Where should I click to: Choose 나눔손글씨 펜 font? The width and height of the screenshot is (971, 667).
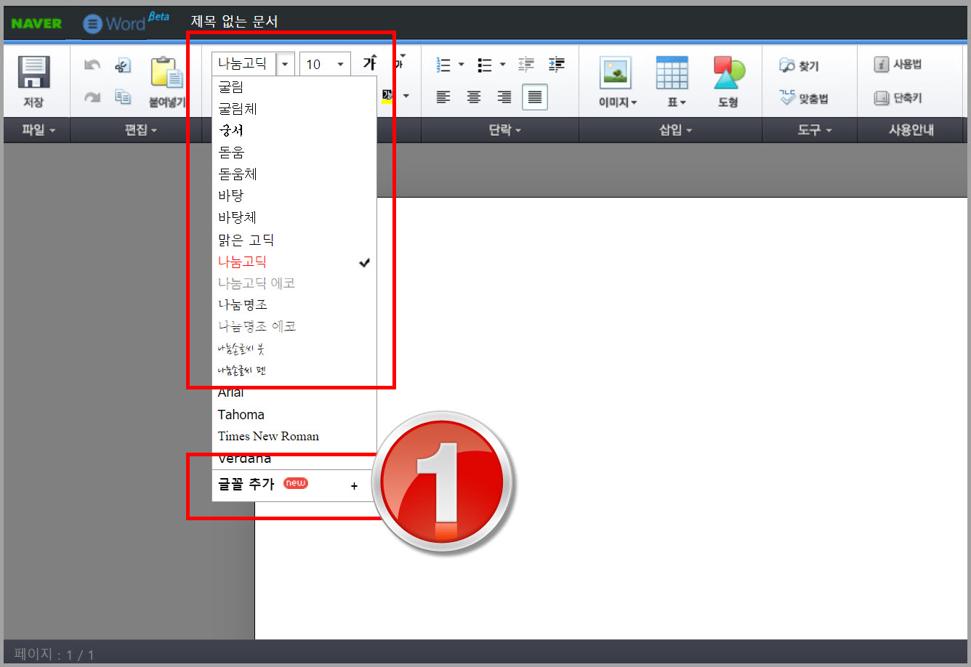point(294,371)
